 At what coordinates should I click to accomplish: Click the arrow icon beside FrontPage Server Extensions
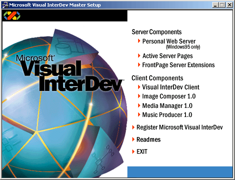[139, 65]
